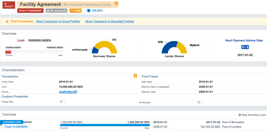Click the Tranches section heading
The height and width of the screenshot is (131, 267).
point(9,114)
